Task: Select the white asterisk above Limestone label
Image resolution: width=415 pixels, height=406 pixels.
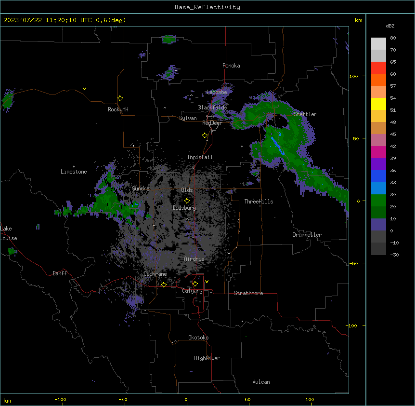Action: pyautogui.click(x=74, y=167)
